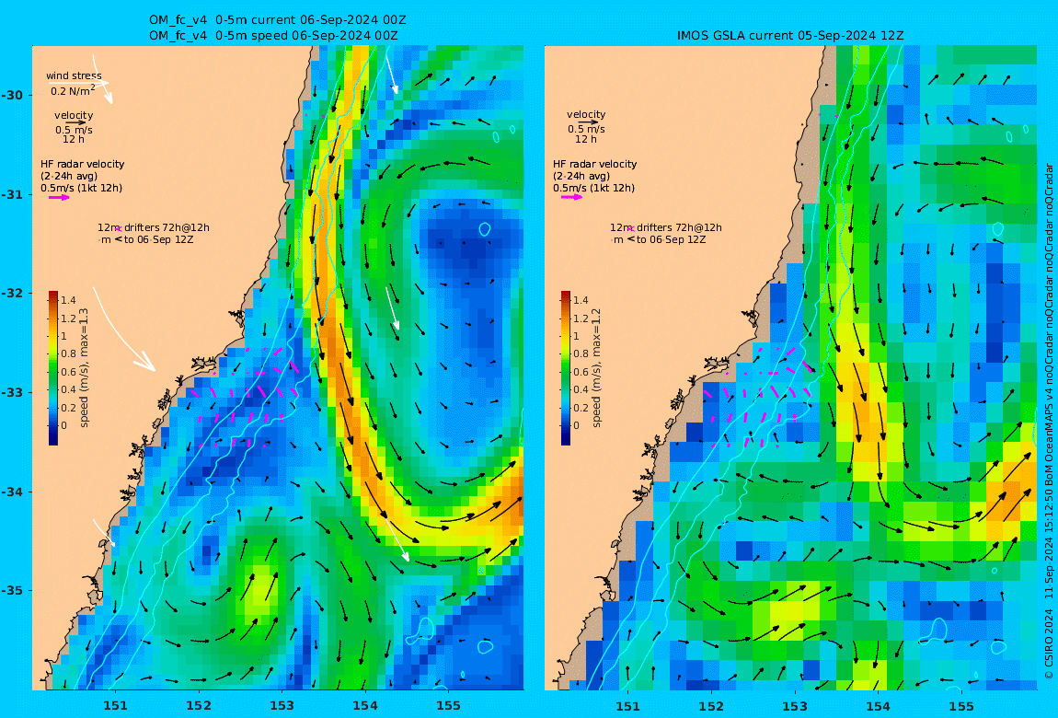1058x718 pixels.
Task: Click longitude label 152 under IMOS GSLA map
Action: 711,705
